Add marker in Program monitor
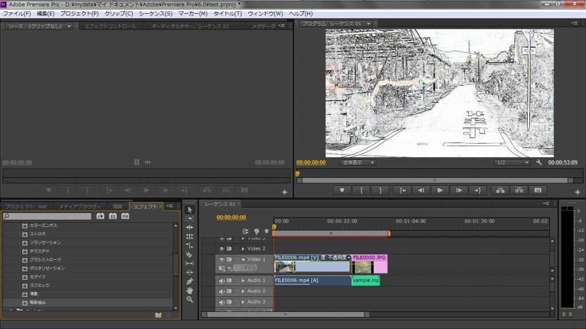586x329 pixels. point(342,191)
